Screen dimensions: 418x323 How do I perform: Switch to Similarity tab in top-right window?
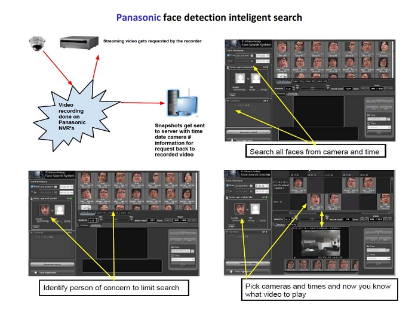click(x=292, y=94)
